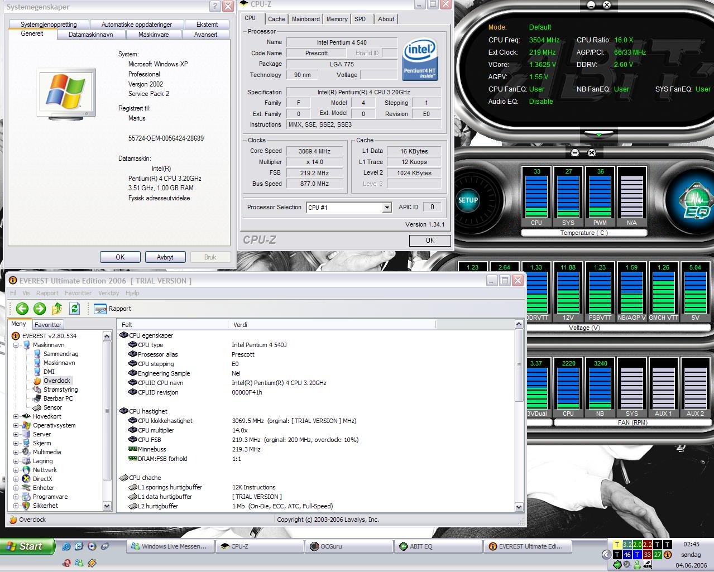Viewport: 714px width, 572px height.
Task: Switch to the Mainboard tab in CPU-Z
Action: coord(306,19)
